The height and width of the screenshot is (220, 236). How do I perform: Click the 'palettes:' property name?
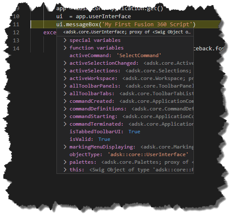point(83,162)
